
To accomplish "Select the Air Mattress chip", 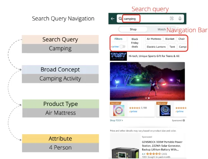I will (154, 39).
